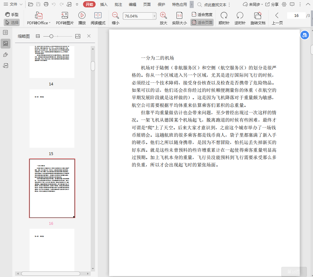
Task: Set view to 实际大小
Action: click(x=179, y=16)
